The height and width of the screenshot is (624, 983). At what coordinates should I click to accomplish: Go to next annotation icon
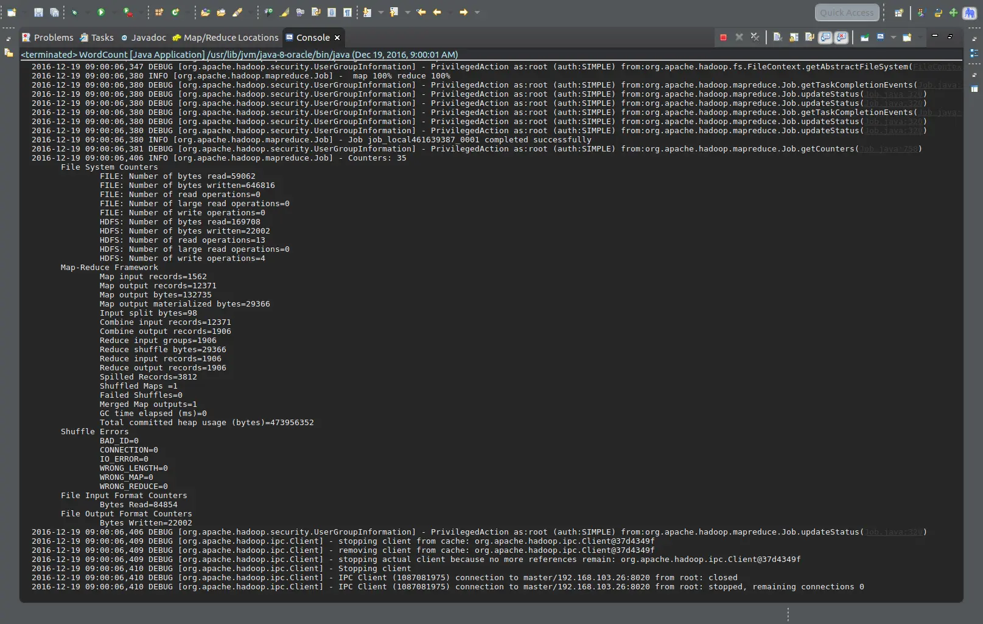point(367,12)
